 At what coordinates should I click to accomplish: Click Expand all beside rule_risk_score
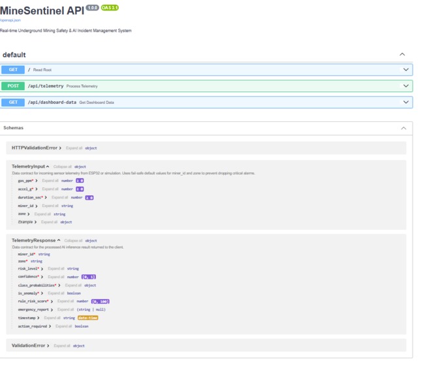[x=65, y=301]
